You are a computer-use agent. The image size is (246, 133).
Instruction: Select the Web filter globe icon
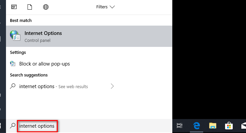pyautogui.click(x=46, y=7)
